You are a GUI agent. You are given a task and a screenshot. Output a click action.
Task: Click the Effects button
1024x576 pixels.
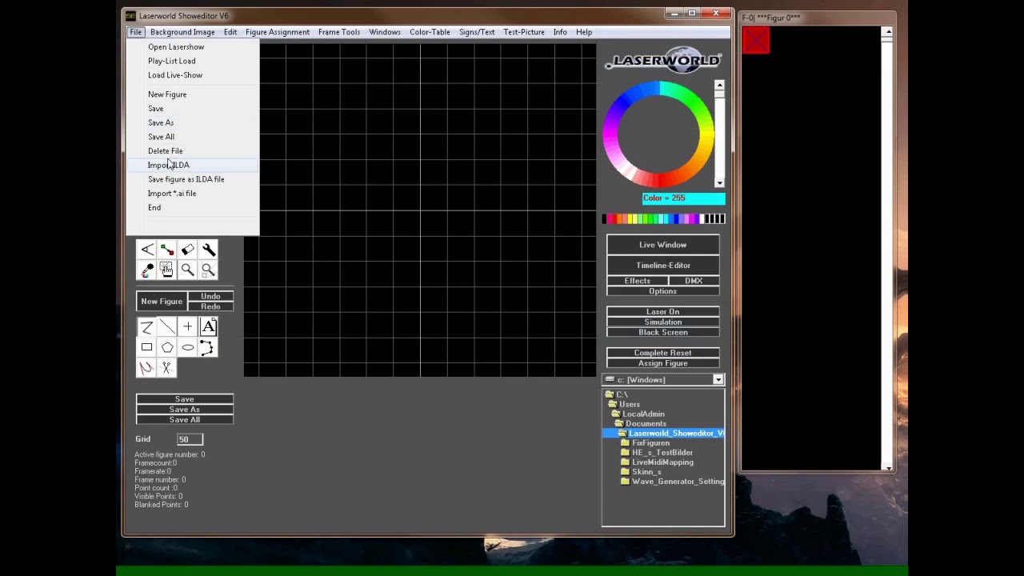click(638, 281)
